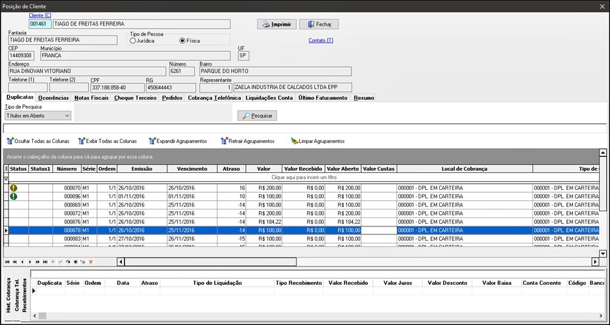Switch to the Pedidos tab
The height and width of the screenshot is (325, 610).
[173, 98]
